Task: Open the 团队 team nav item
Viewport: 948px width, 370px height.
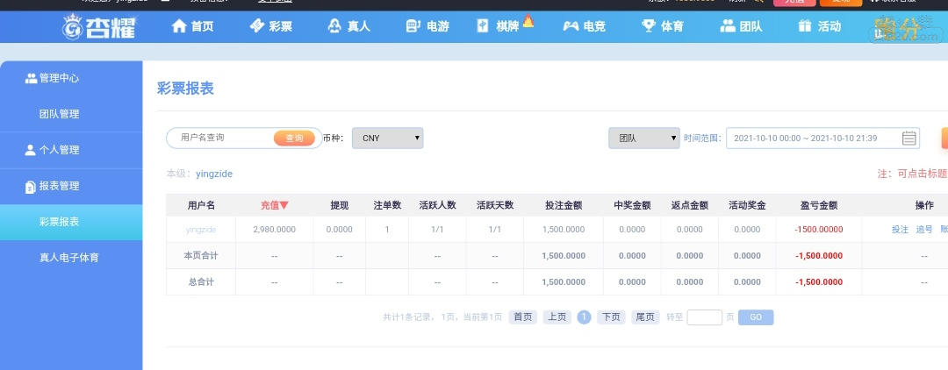Action: coord(741,26)
